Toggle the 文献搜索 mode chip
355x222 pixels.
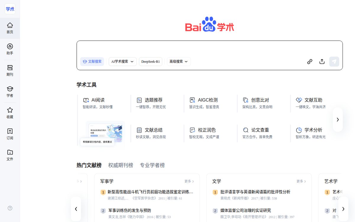(x=92, y=62)
